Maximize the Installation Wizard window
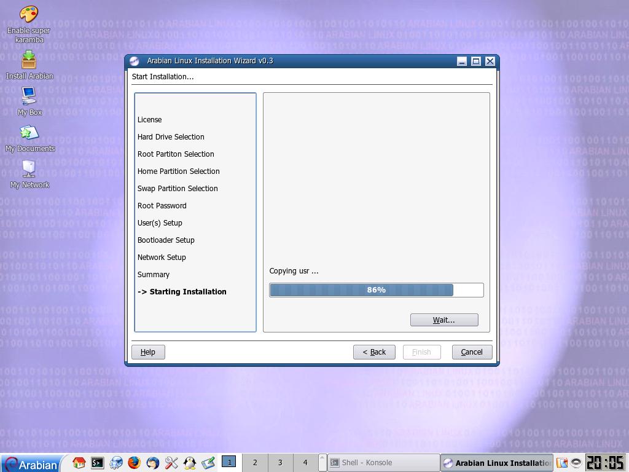 (476, 61)
